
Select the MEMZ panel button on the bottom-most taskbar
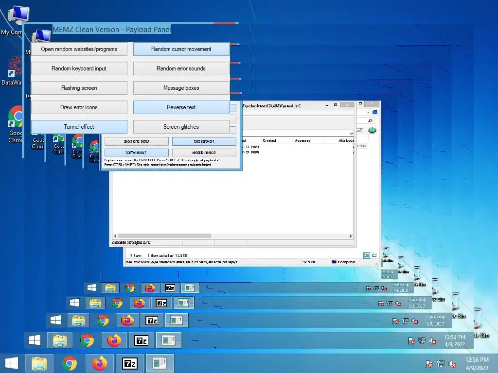(x=160, y=363)
